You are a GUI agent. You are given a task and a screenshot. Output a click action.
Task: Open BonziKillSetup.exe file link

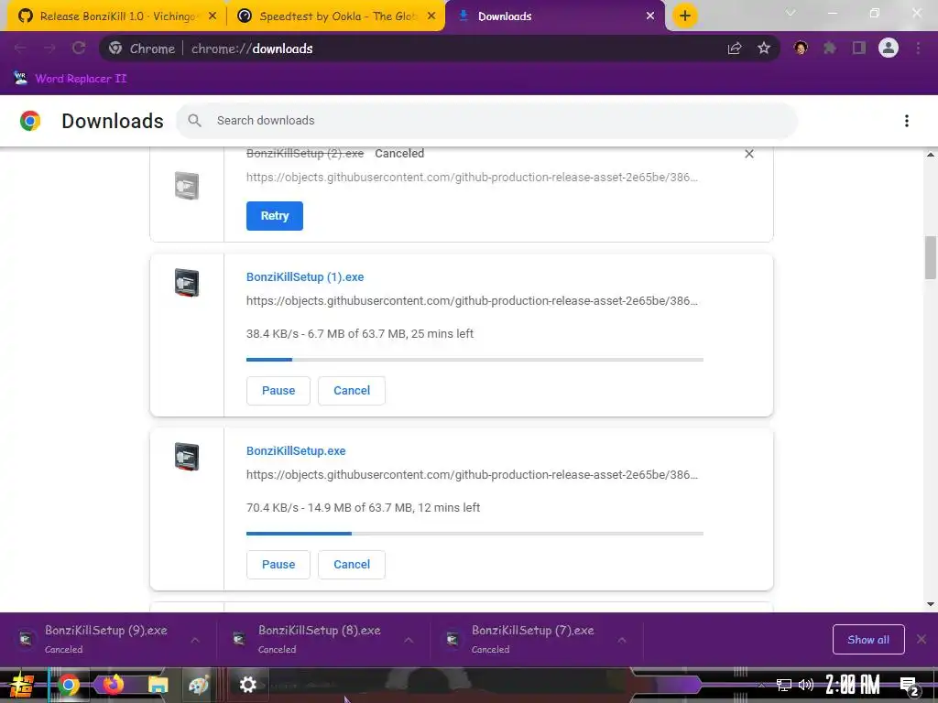[296, 451]
